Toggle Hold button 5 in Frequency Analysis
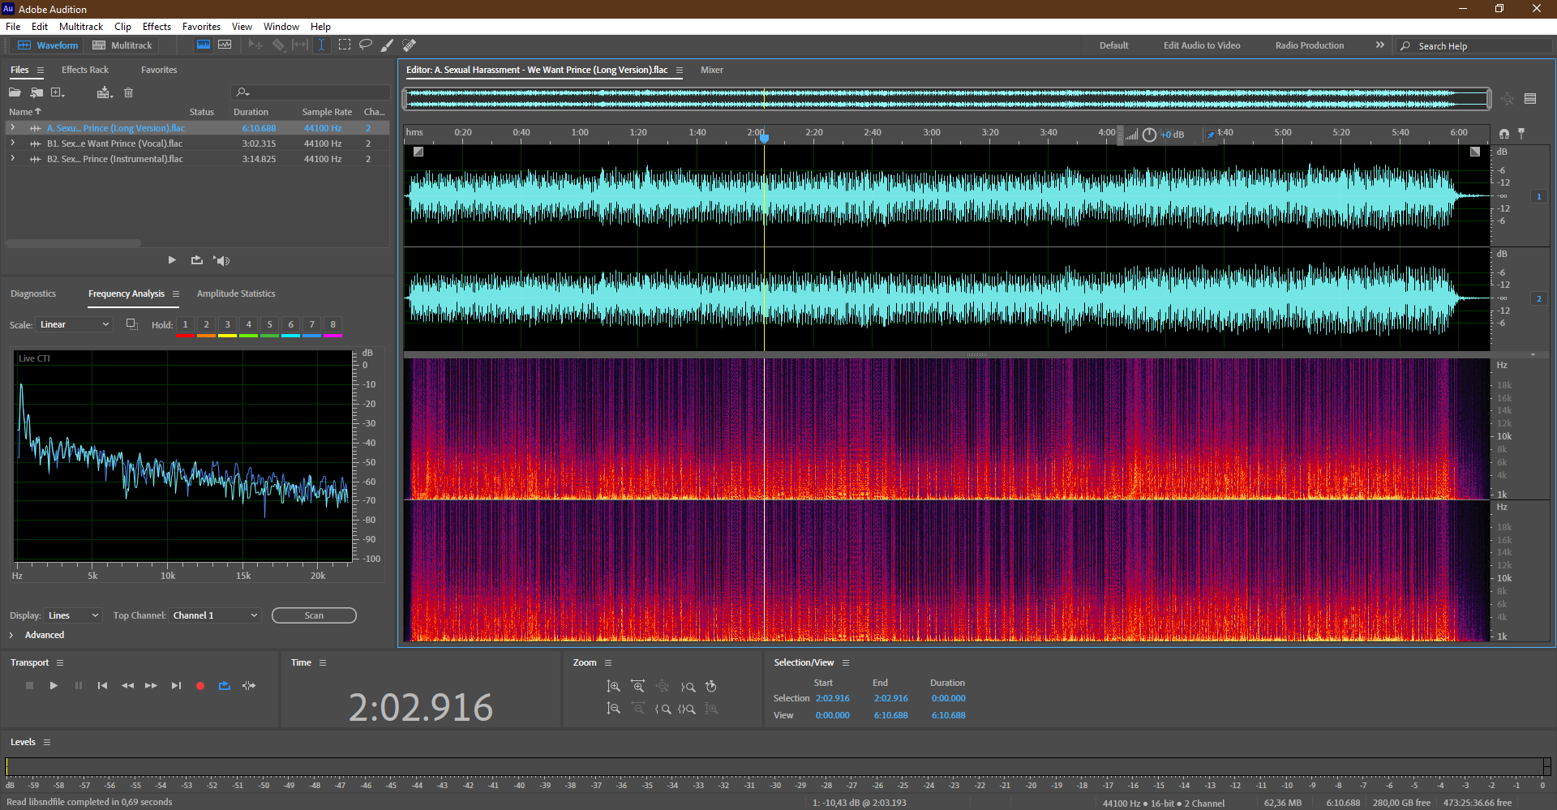The width and height of the screenshot is (1557, 810). click(x=269, y=325)
